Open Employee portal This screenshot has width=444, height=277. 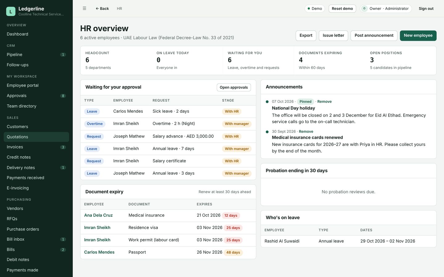[36, 85]
